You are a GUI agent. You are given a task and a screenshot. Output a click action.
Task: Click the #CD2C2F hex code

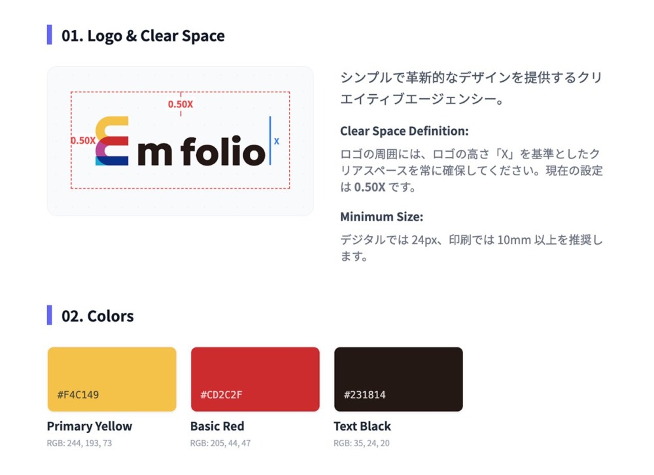pyautogui.click(x=221, y=395)
